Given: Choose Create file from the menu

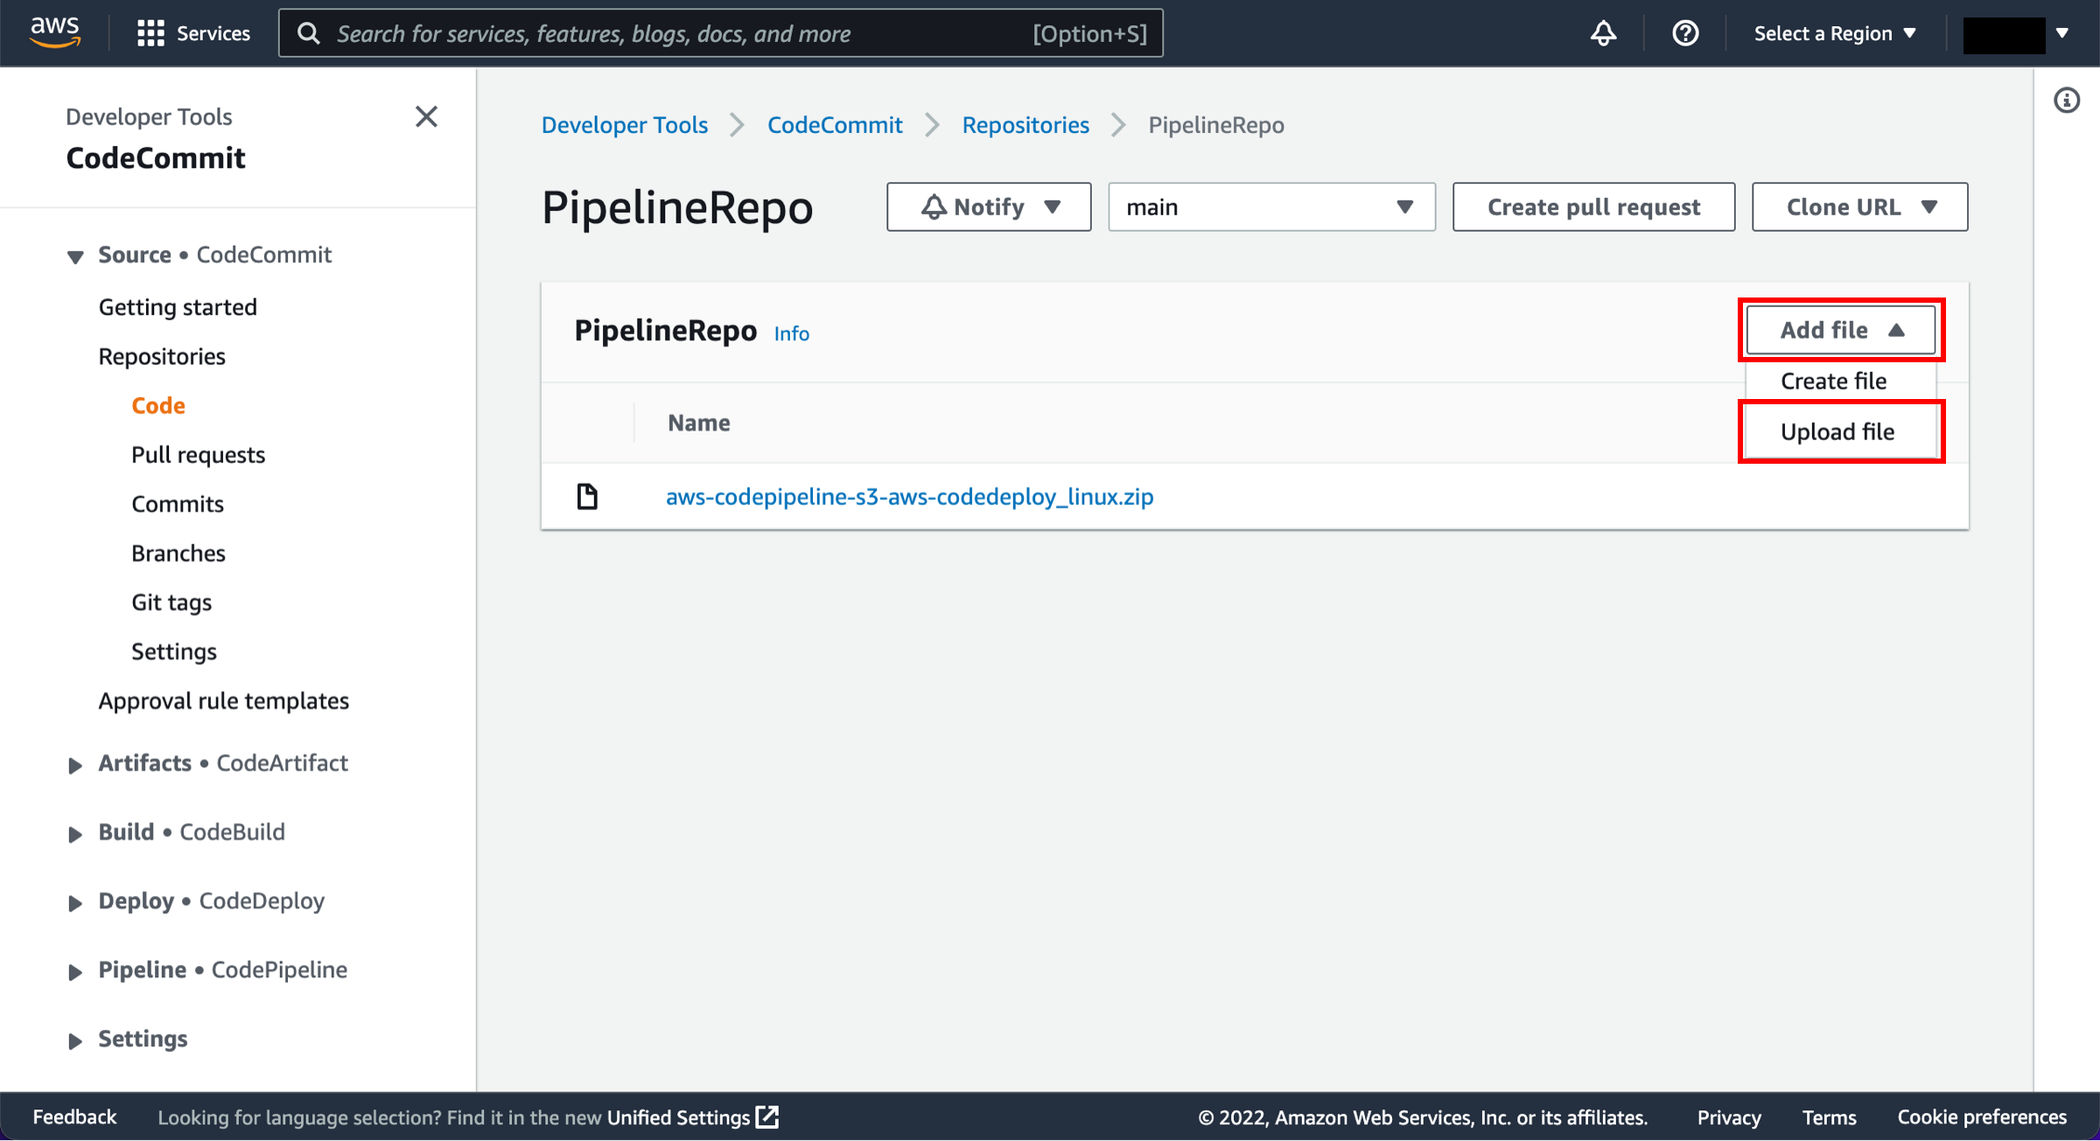Looking at the screenshot, I should tap(1833, 381).
